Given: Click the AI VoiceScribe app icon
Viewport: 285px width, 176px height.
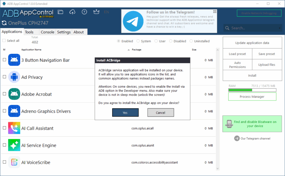Looking at the screenshot, I should coord(14,162).
